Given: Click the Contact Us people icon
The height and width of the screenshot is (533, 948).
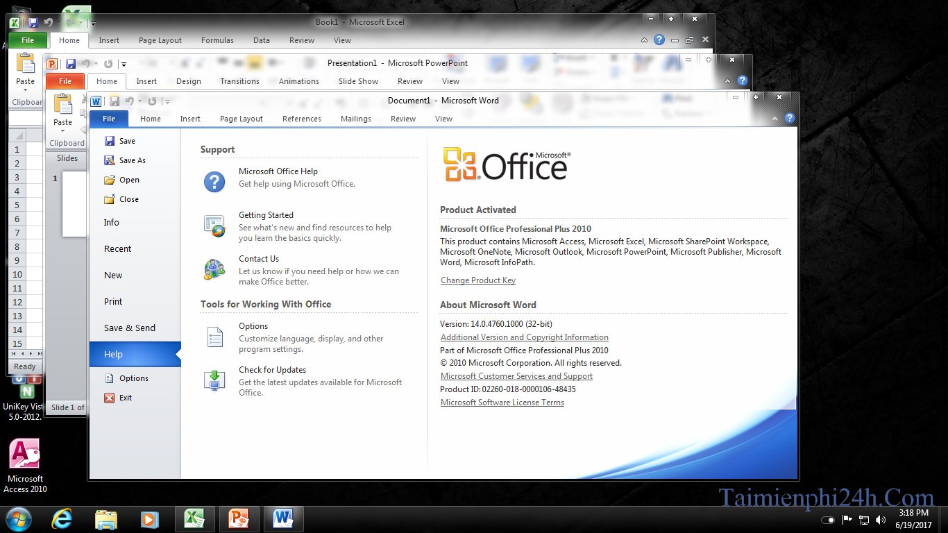Looking at the screenshot, I should pyautogui.click(x=214, y=269).
